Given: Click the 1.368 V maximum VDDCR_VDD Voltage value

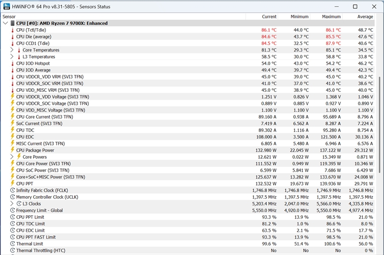Looking at the screenshot, I should point(333,97).
